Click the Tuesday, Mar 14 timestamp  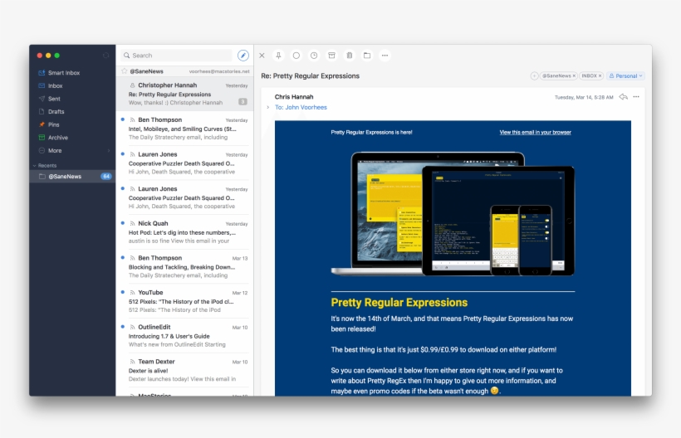[584, 97]
